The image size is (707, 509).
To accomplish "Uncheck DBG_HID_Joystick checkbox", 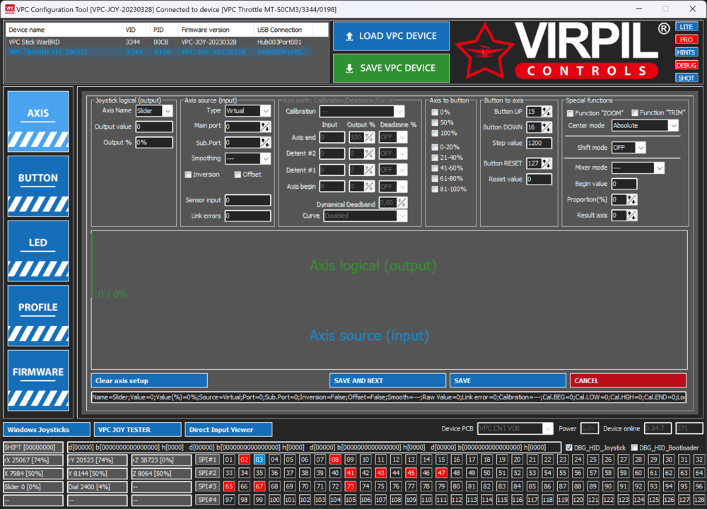I will [x=569, y=447].
